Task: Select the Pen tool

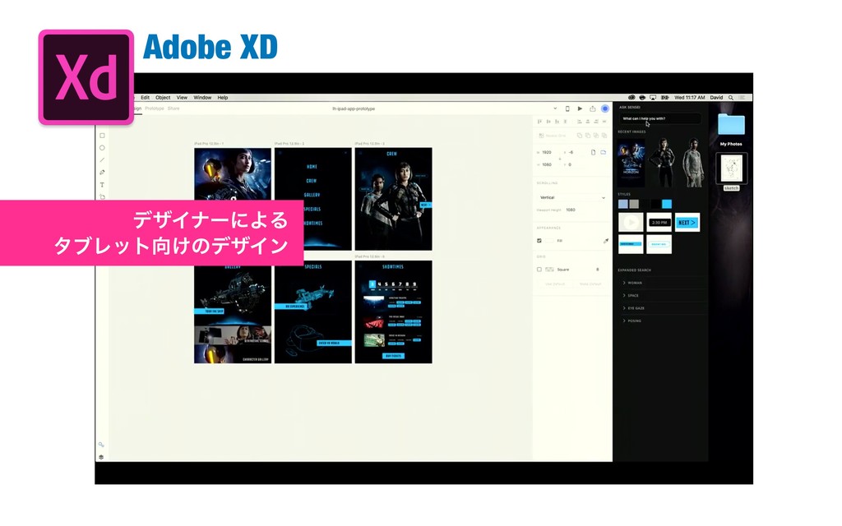Action: [x=102, y=173]
